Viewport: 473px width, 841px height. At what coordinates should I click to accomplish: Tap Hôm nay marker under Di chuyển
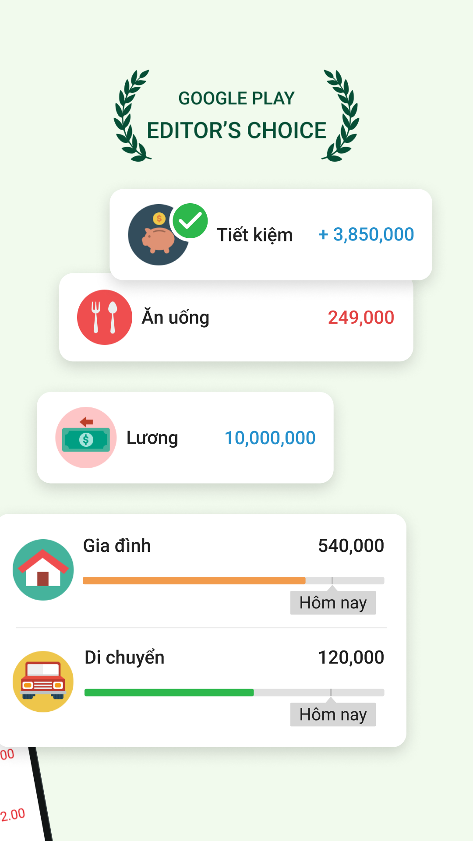click(333, 714)
